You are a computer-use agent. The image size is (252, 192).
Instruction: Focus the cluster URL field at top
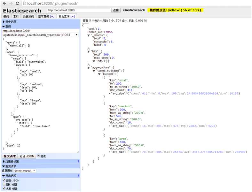(79, 10)
